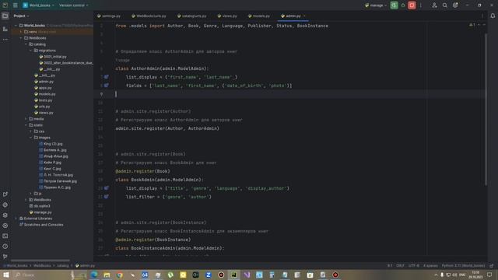Image resolution: width=498 pixels, height=280 pixels.
Task: Open the Structure tool window icon
Action: tap(5, 29)
